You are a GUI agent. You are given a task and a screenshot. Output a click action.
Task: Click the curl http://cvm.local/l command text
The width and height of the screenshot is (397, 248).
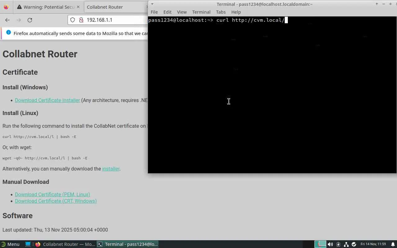39,137
